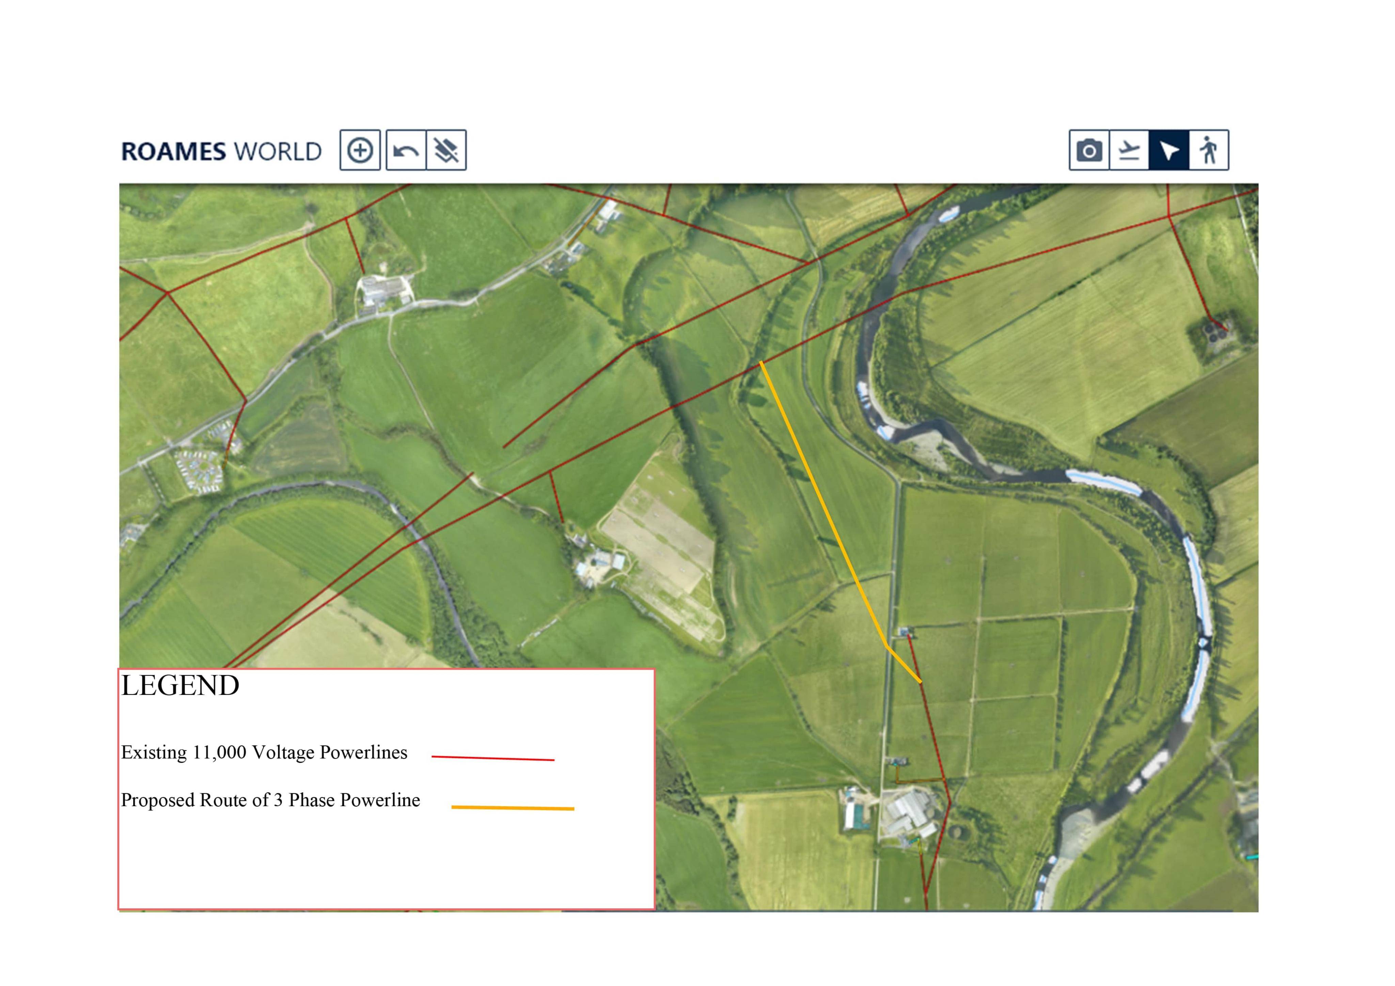
Task: Click 'Proposed Route of 3 Phase Powerline' label
Action: (x=270, y=801)
